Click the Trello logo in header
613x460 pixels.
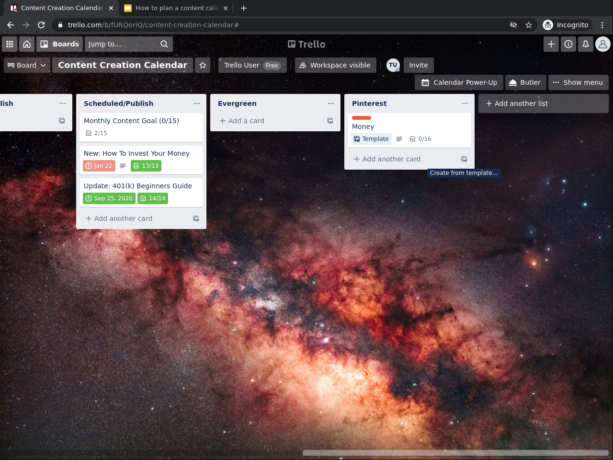coord(306,44)
